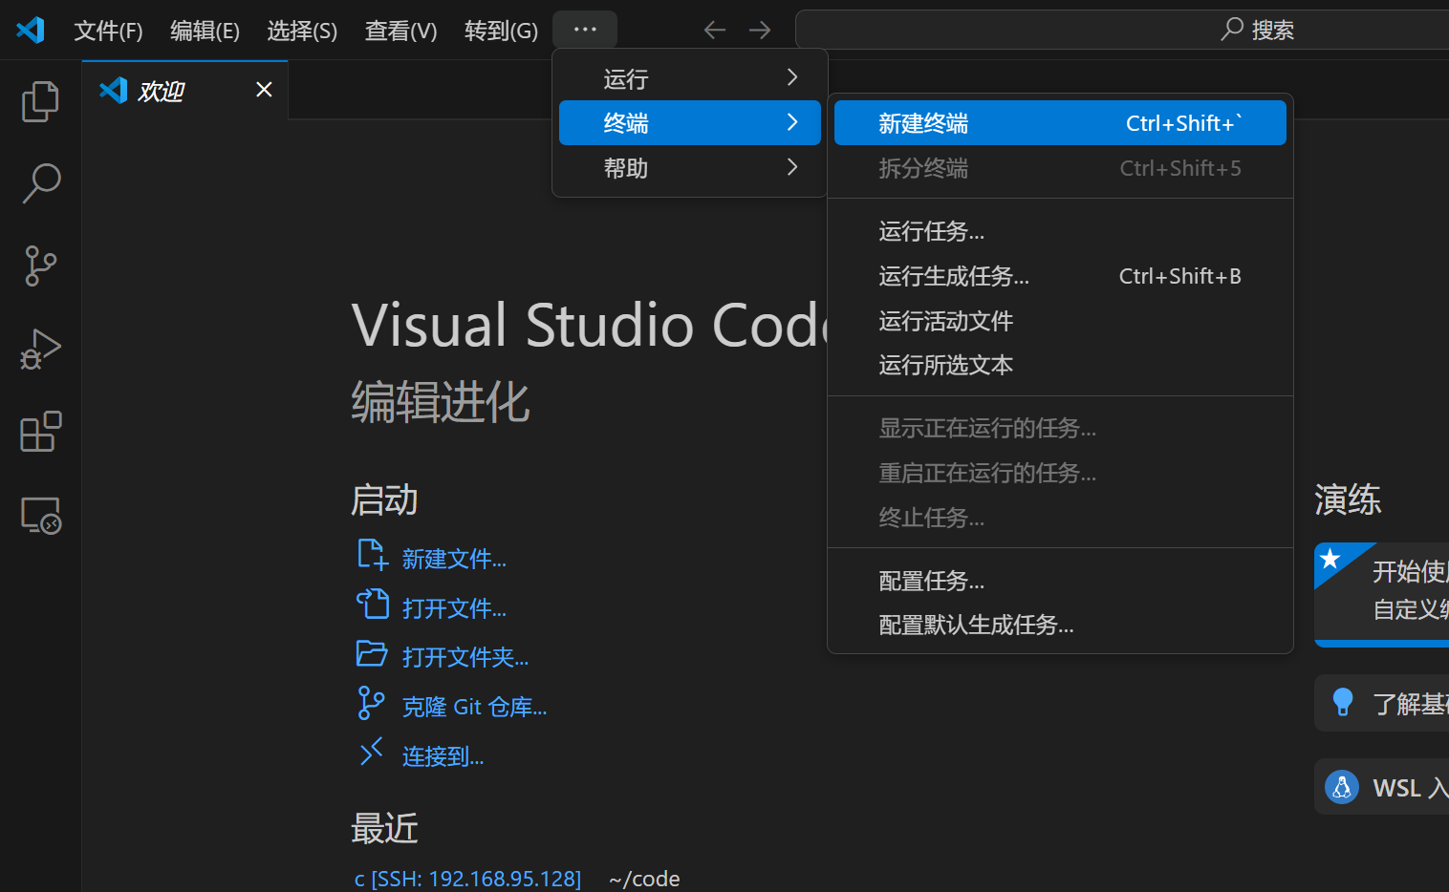The height and width of the screenshot is (892, 1449).
Task: Choose 配置默认生成任务... menu item
Action: click(1060, 625)
